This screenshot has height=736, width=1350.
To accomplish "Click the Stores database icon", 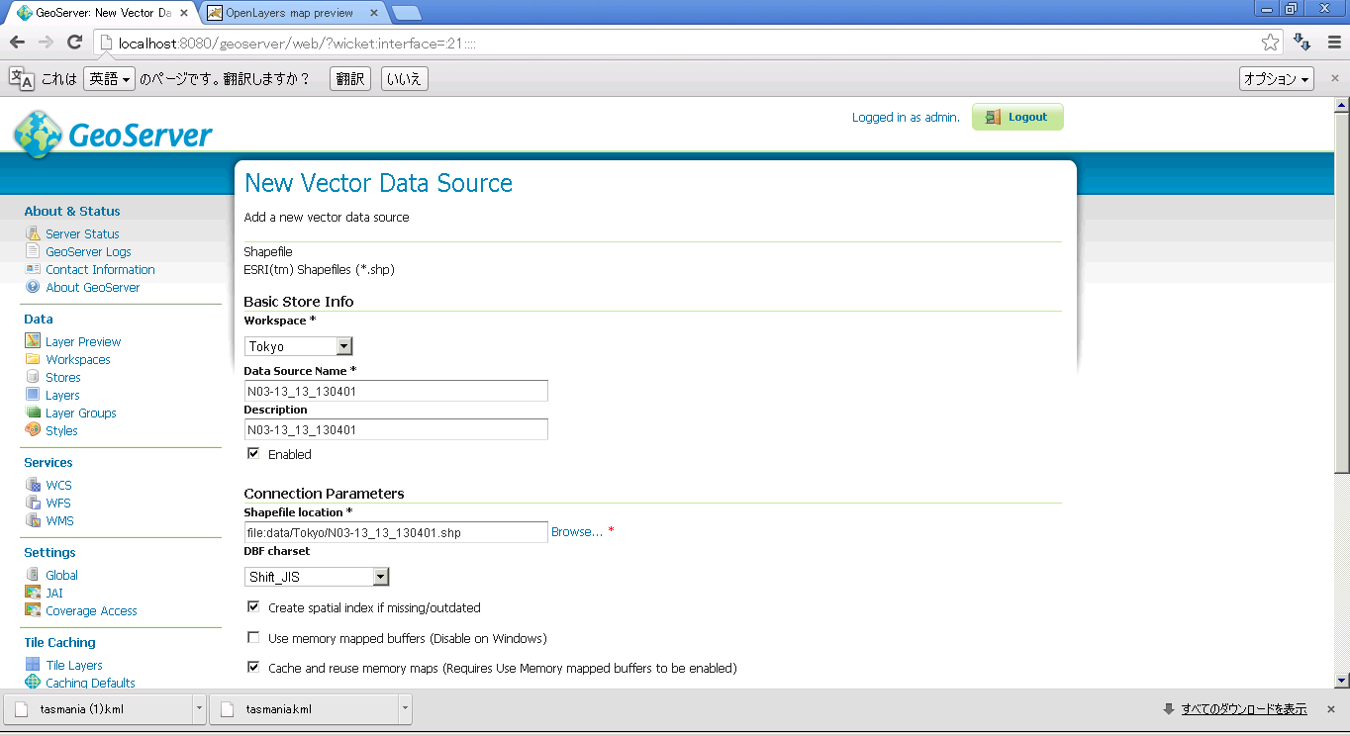I will pos(33,377).
